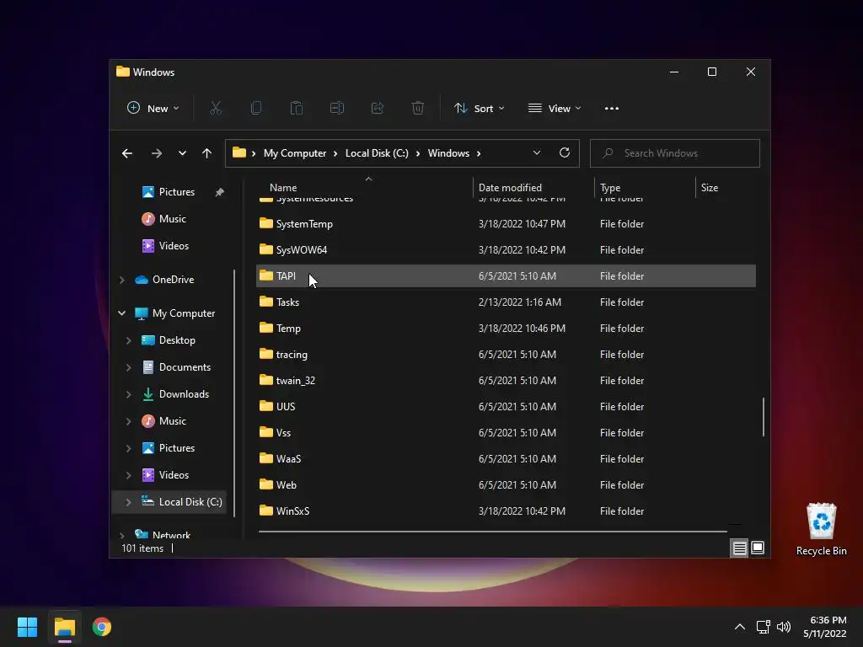This screenshot has width=863, height=647.
Task: Open the Sort dropdown menu
Action: click(x=480, y=109)
